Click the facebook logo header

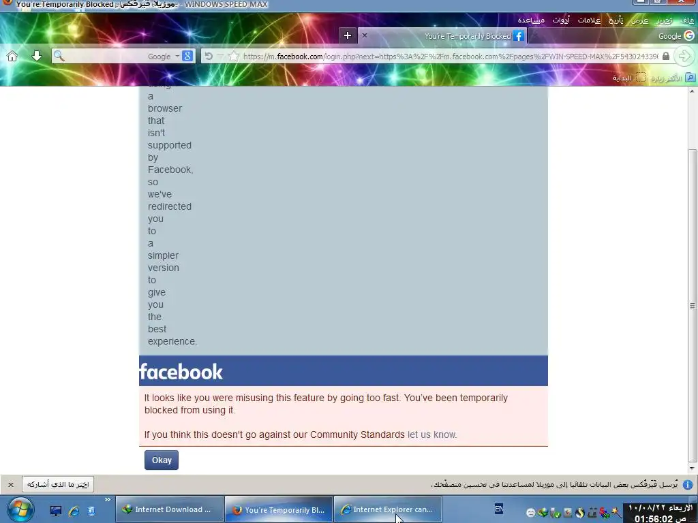[x=181, y=372]
